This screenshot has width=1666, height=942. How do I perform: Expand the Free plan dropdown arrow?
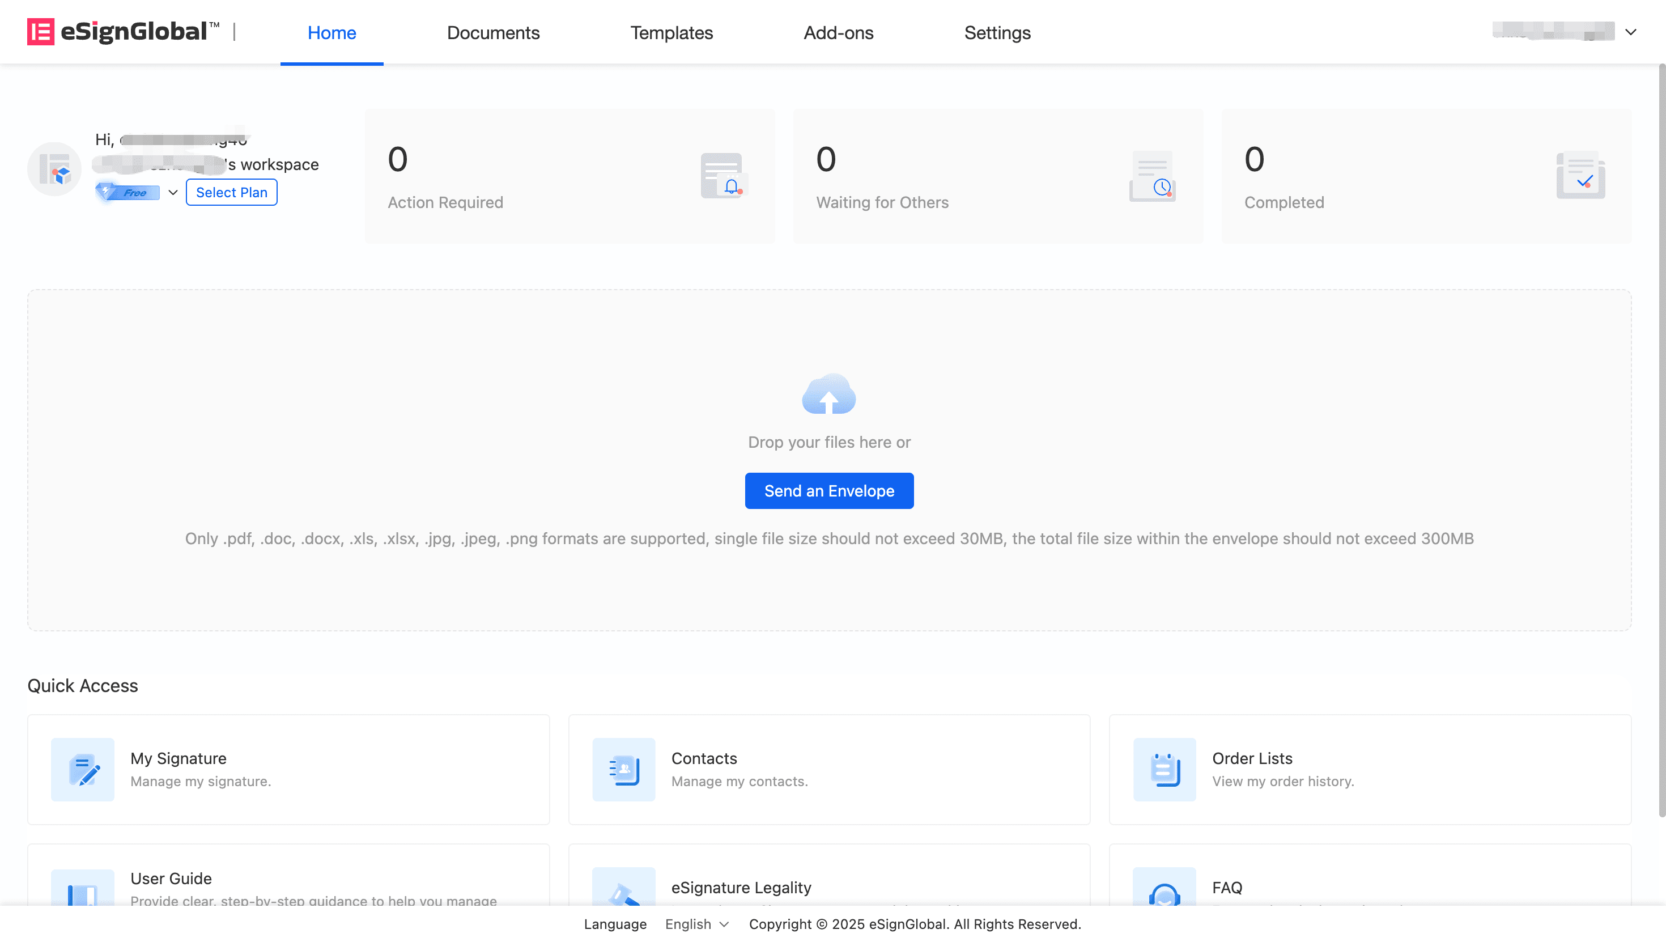173,192
